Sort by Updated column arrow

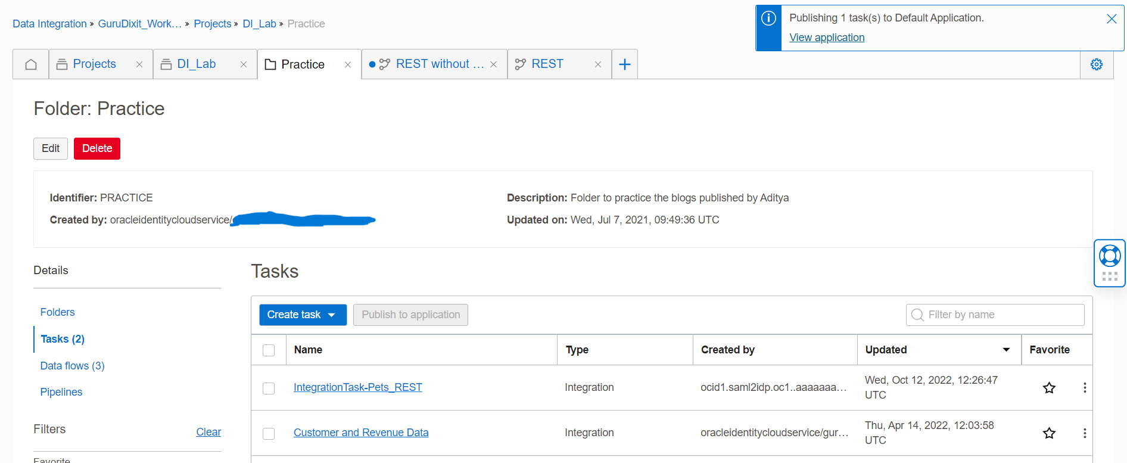click(x=1006, y=350)
